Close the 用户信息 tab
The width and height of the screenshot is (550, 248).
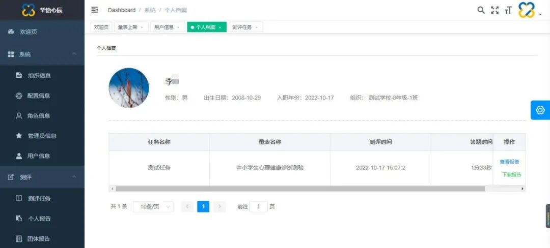click(x=178, y=27)
